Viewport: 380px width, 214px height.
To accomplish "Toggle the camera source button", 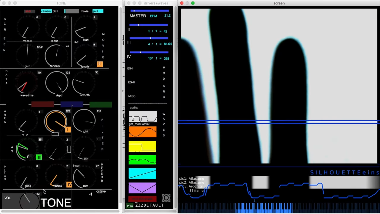I will coord(46,11).
